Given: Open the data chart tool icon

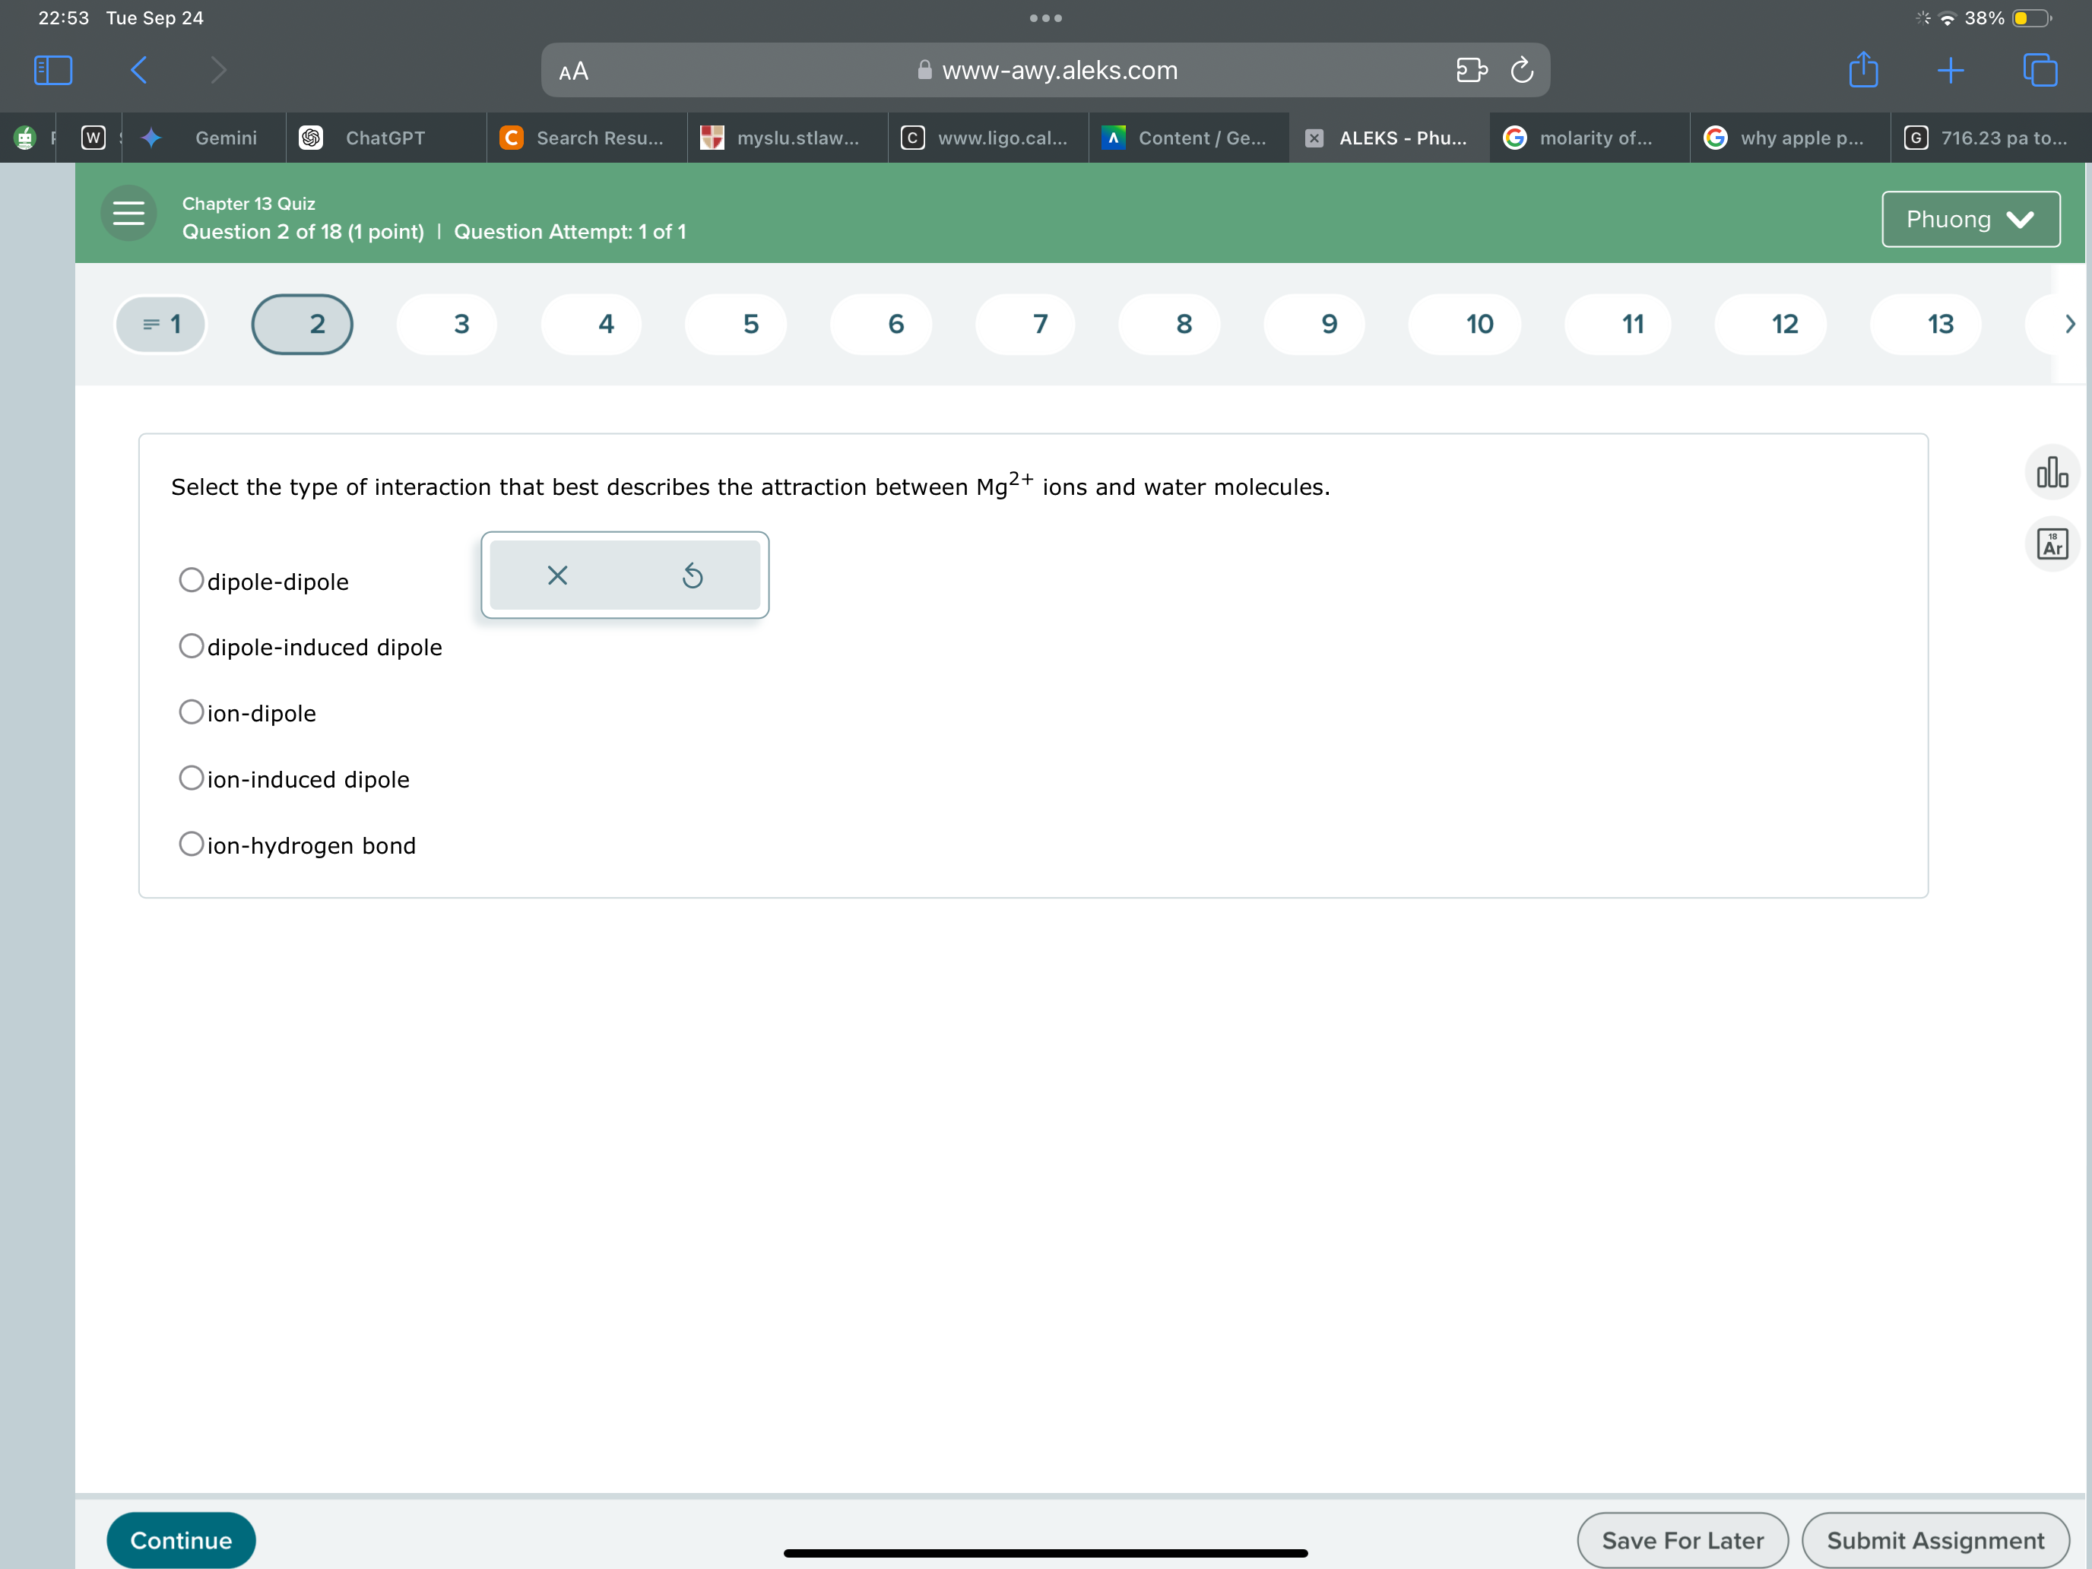Looking at the screenshot, I should tap(2052, 472).
